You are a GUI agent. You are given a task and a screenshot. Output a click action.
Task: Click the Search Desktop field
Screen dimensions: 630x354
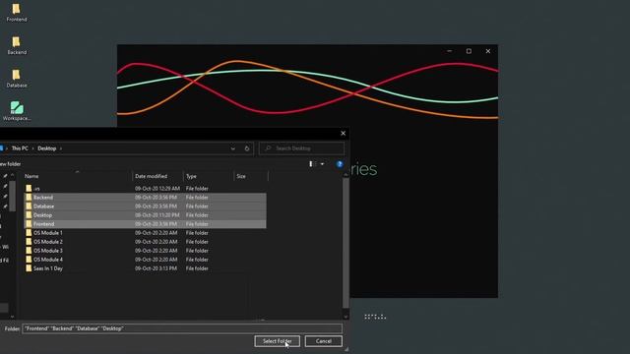point(301,148)
